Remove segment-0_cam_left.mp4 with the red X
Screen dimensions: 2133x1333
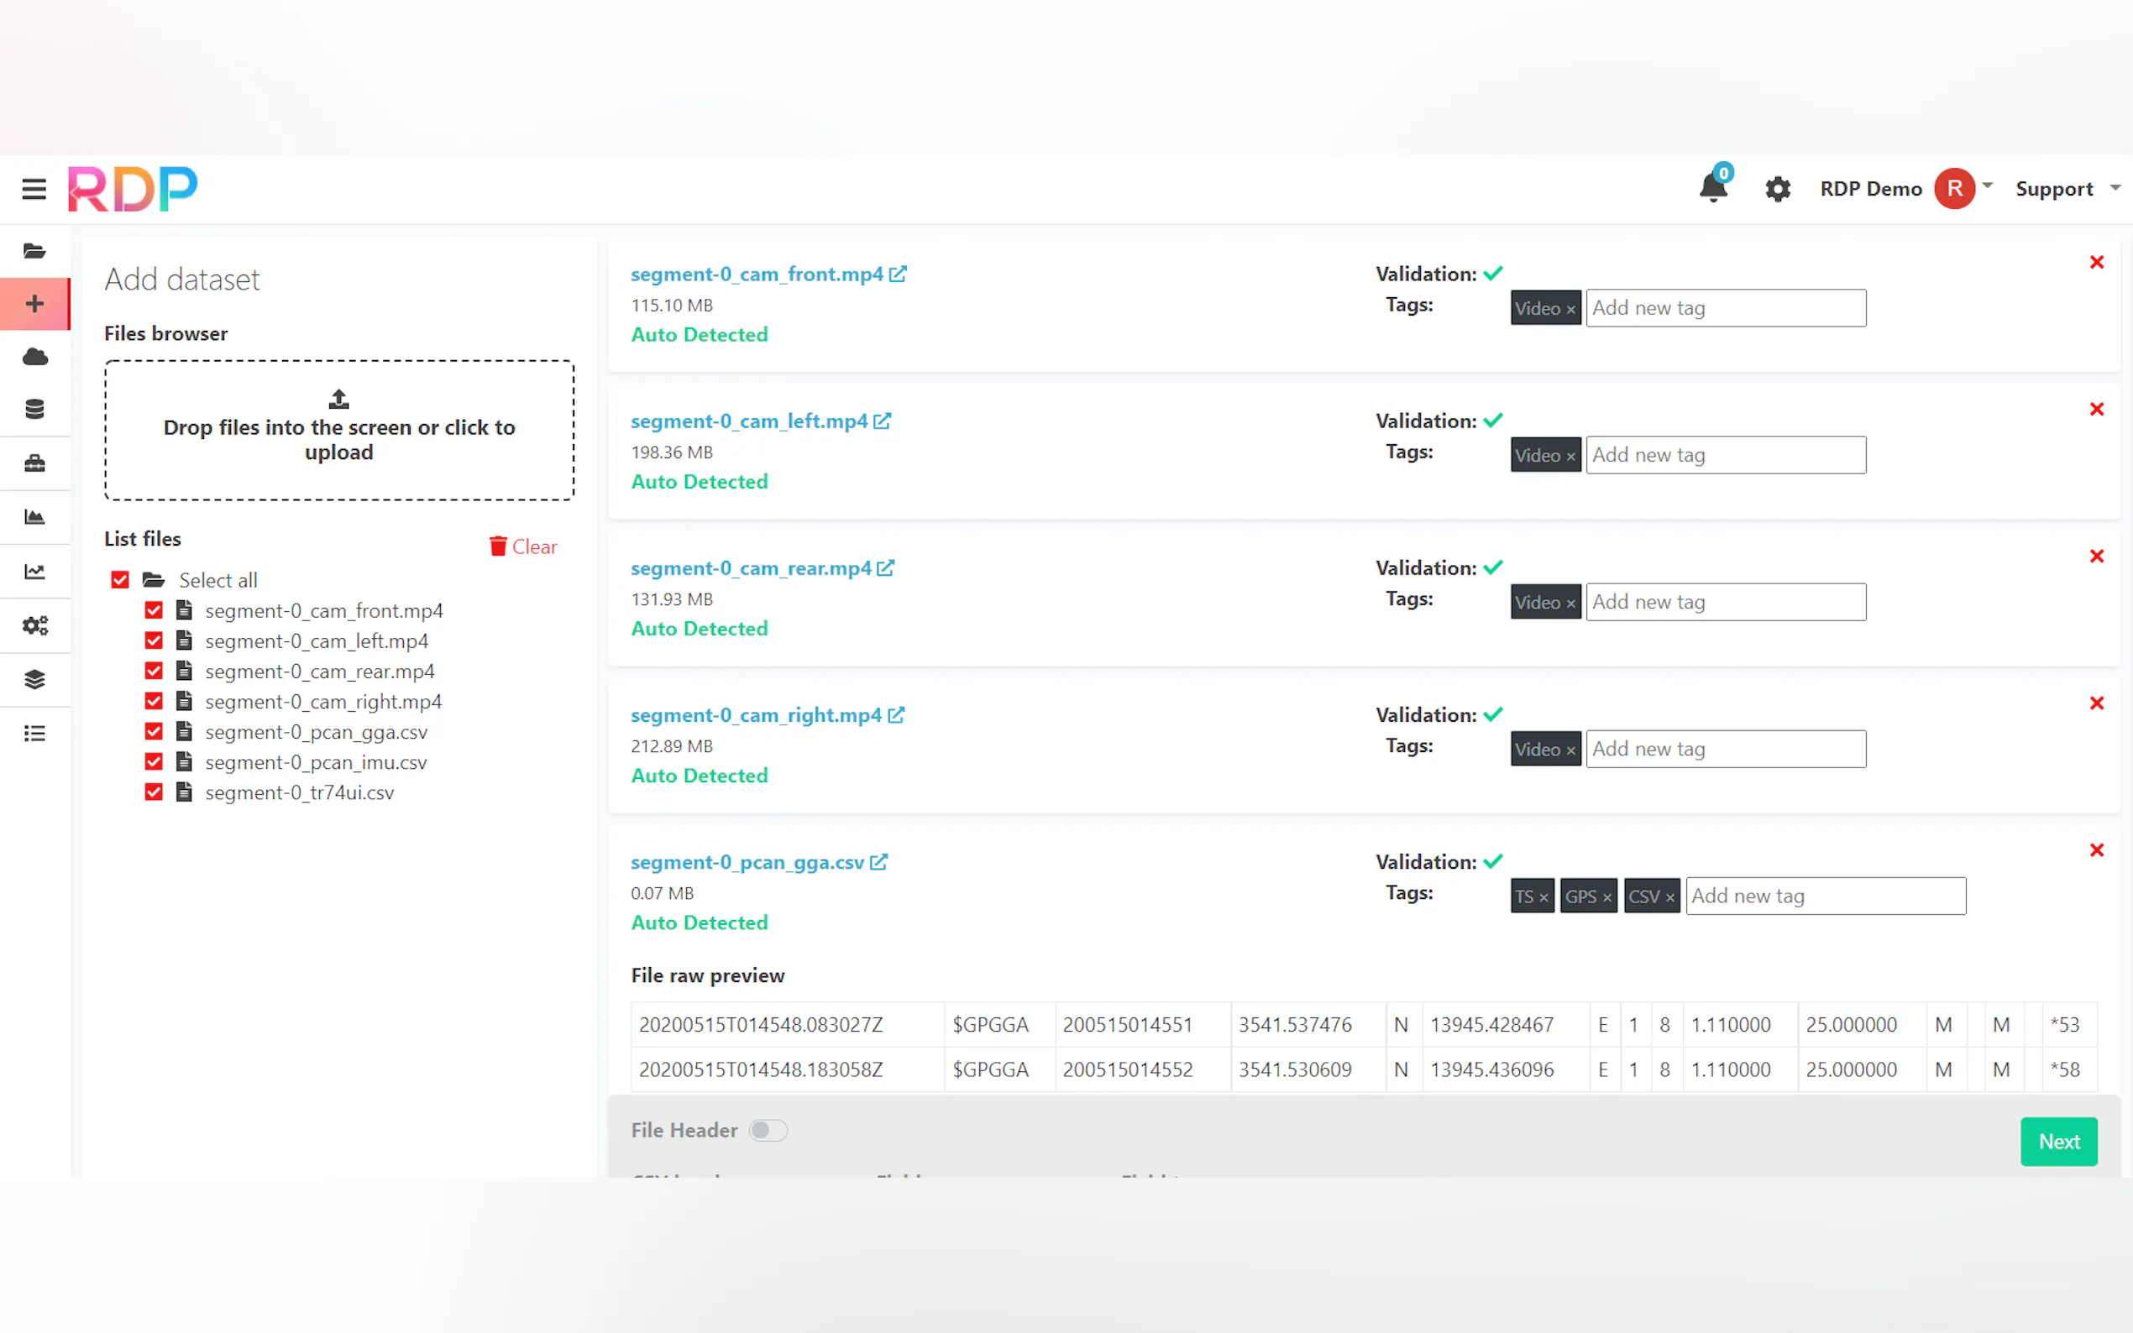tap(2096, 409)
